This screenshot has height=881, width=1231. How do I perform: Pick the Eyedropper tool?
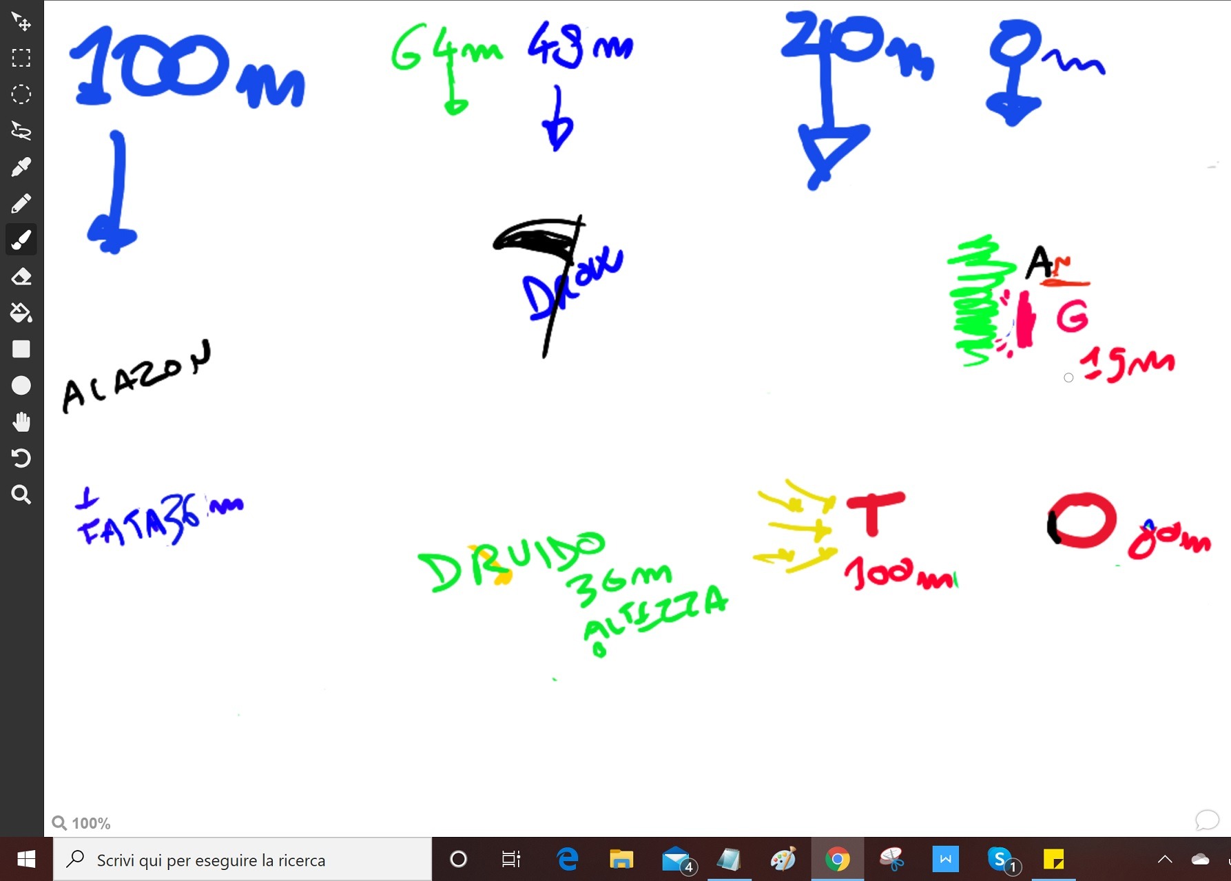click(21, 167)
